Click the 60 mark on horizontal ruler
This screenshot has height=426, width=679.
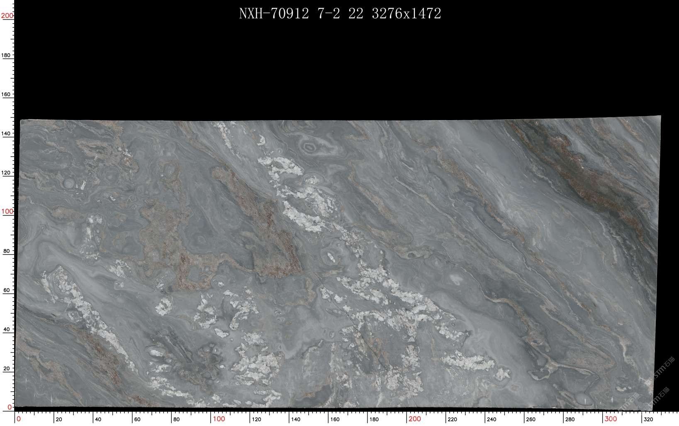(x=137, y=419)
